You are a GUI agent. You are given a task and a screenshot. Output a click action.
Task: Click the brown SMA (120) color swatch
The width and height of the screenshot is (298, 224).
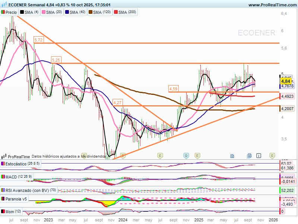(90, 12)
